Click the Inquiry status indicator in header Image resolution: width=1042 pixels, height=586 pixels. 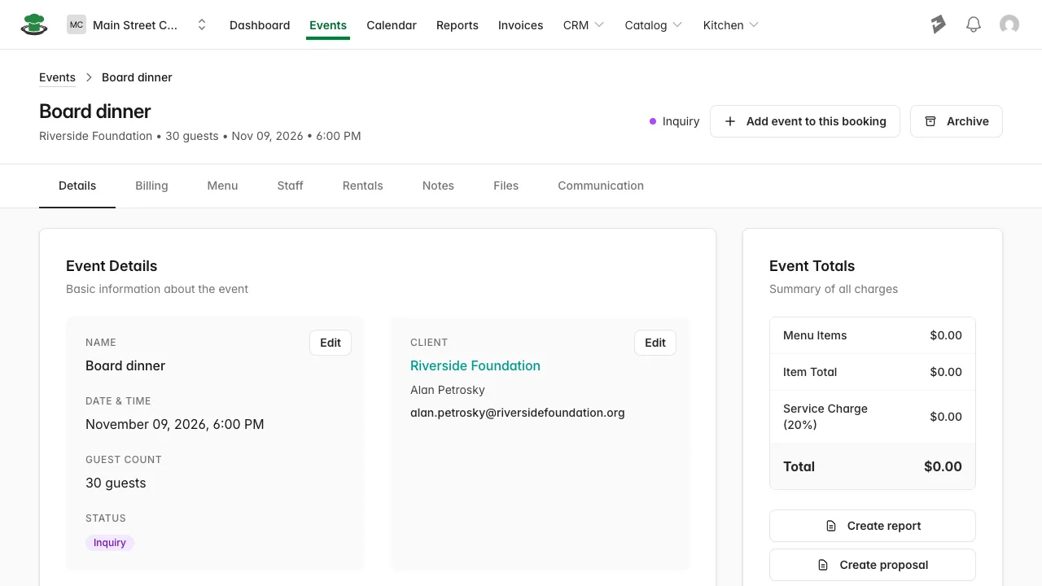point(674,121)
